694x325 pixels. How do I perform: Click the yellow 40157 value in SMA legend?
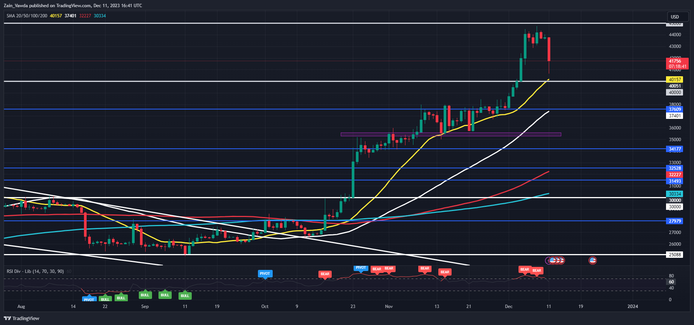(x=56, y=16)
